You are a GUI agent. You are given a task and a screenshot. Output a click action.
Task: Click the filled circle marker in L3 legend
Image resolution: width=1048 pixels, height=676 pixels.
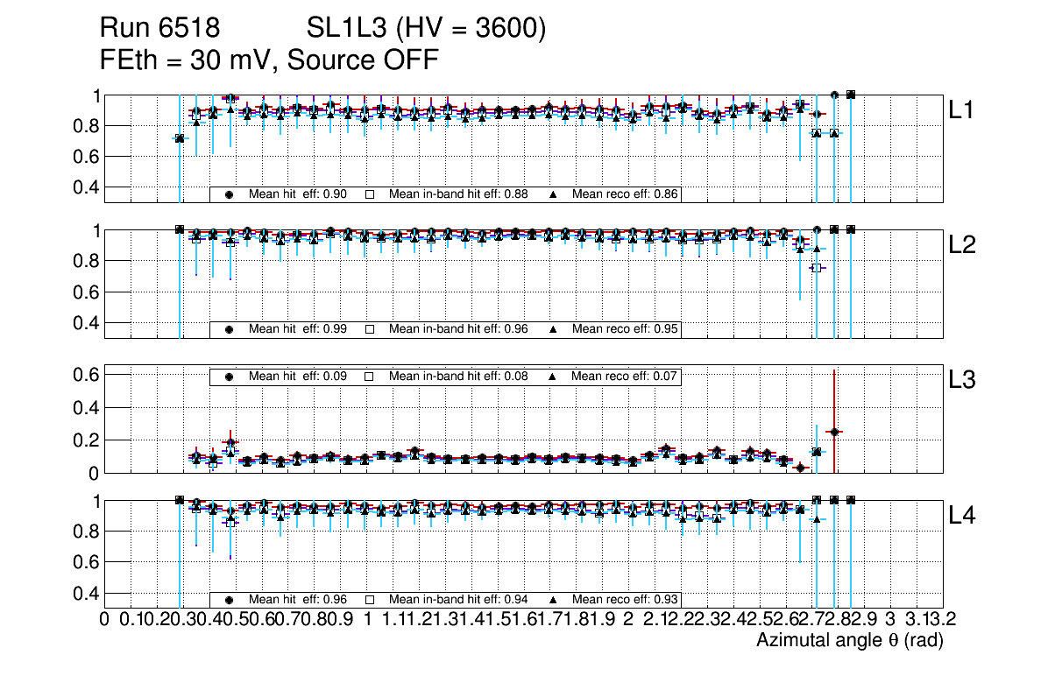pos(230,377)
